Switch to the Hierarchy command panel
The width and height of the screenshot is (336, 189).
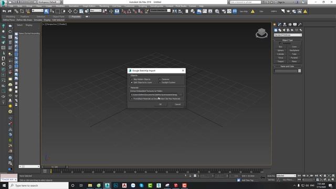(x=285, y=25)
